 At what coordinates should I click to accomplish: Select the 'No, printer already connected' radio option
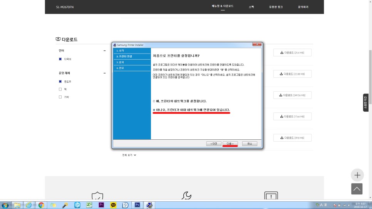(154, 110)
